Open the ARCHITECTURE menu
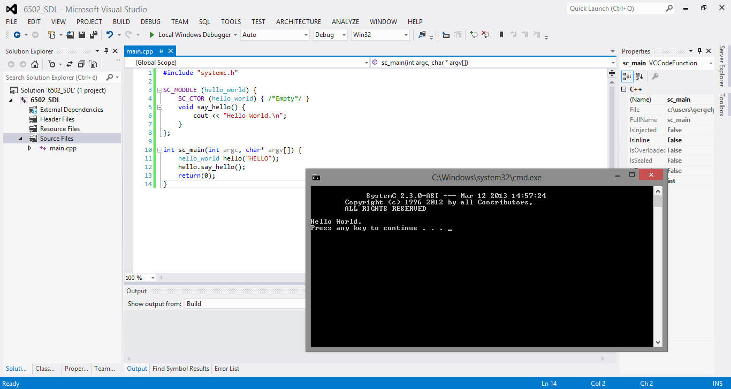 tap(299, 21)
